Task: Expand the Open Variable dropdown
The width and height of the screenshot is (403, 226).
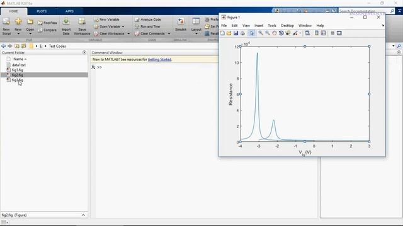Action: click(x=123, y=26)
